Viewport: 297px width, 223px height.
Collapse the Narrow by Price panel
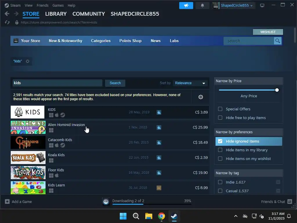tap(249, 81)
